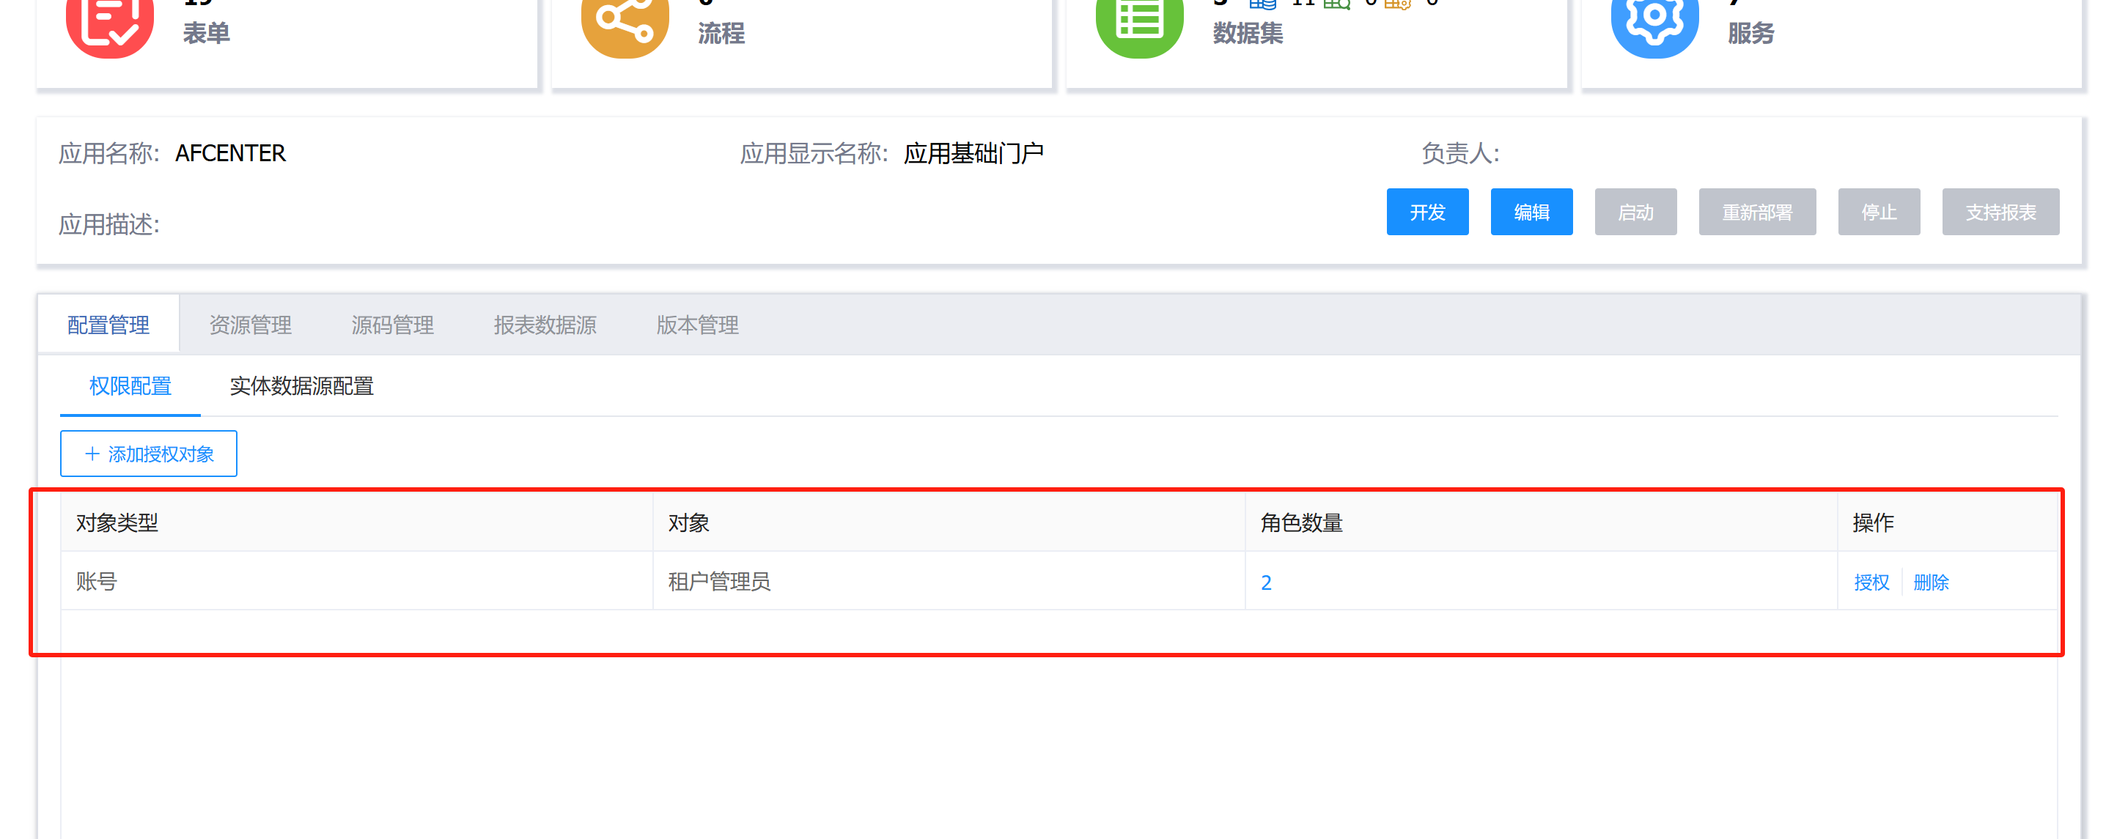Open the 源码管理 tab

392,325
